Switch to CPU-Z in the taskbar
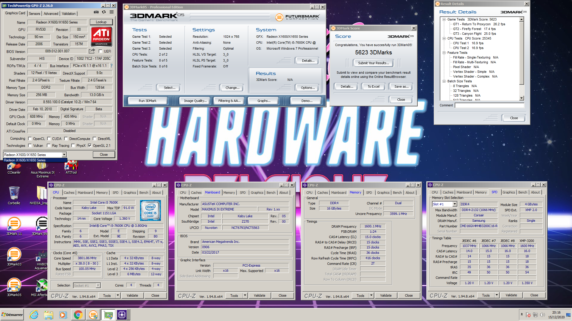The image size is (572, 321). pos(122,314)
